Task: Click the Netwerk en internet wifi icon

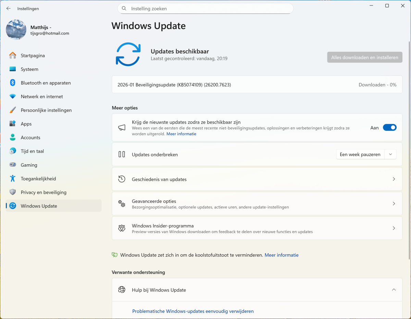Action: click(x=13, y=97)
